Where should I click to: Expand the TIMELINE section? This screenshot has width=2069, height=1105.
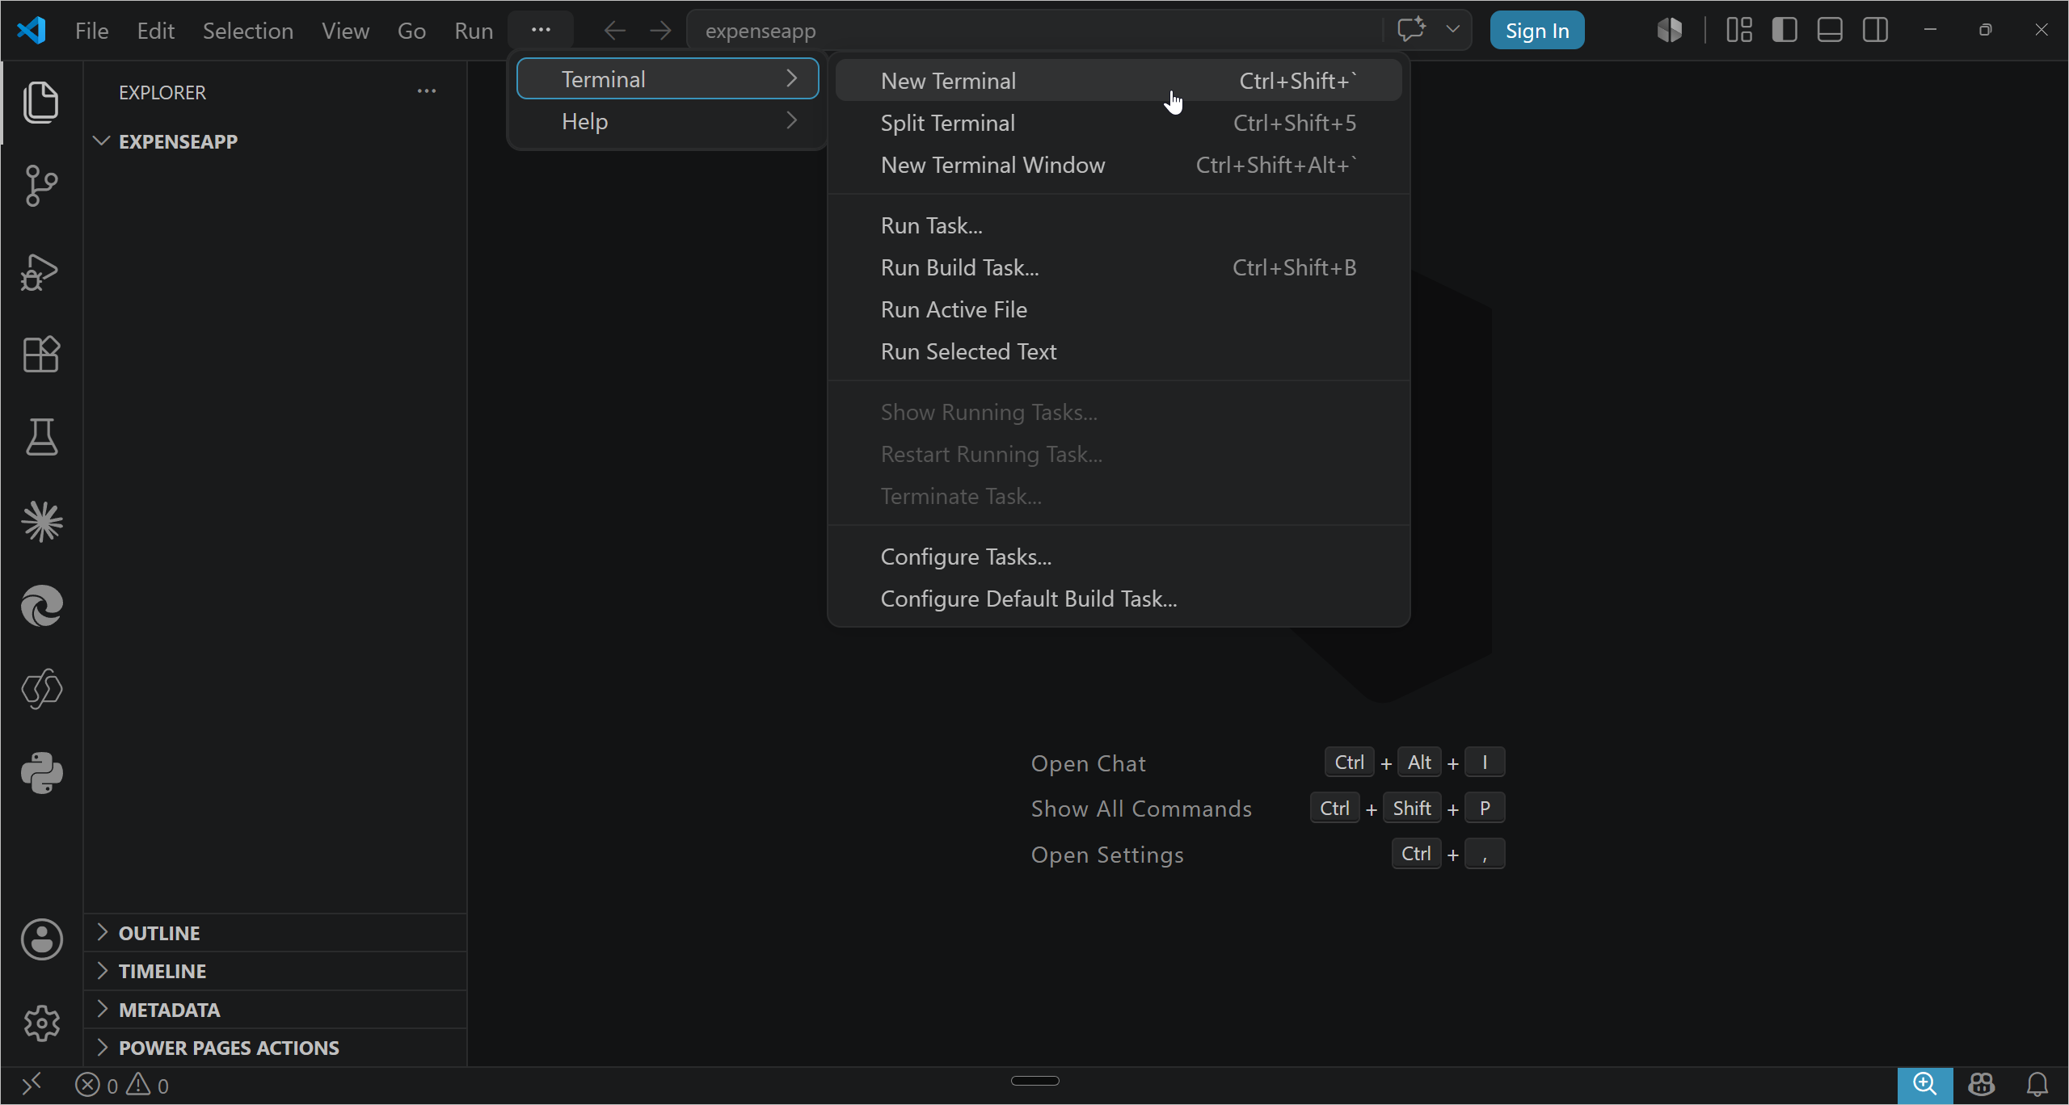(275, 971)
